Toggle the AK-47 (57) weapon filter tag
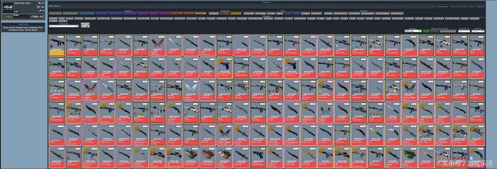The height and width of the screenshot is (169, 497). tap(53, 19)
